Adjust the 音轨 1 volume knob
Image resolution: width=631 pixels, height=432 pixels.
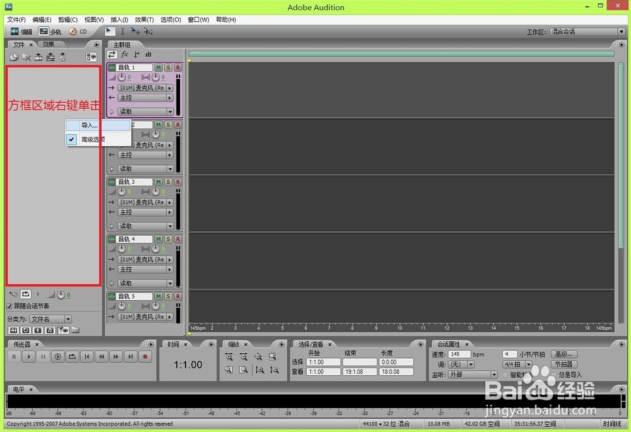122,77
